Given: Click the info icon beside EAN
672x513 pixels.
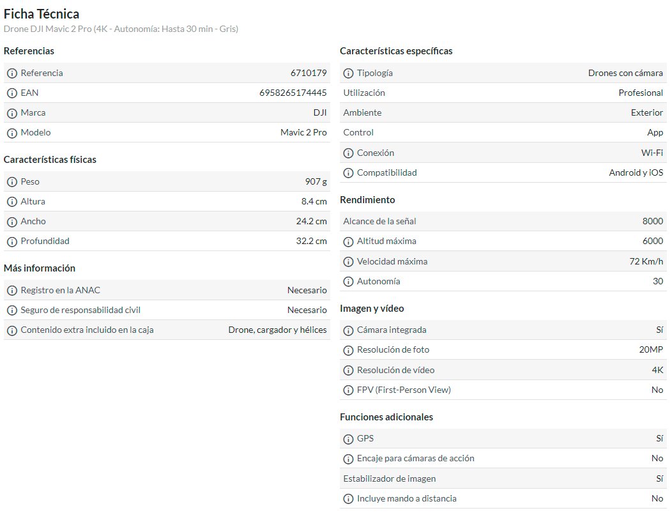Looking at the screenshot, I should coord(12,93).
